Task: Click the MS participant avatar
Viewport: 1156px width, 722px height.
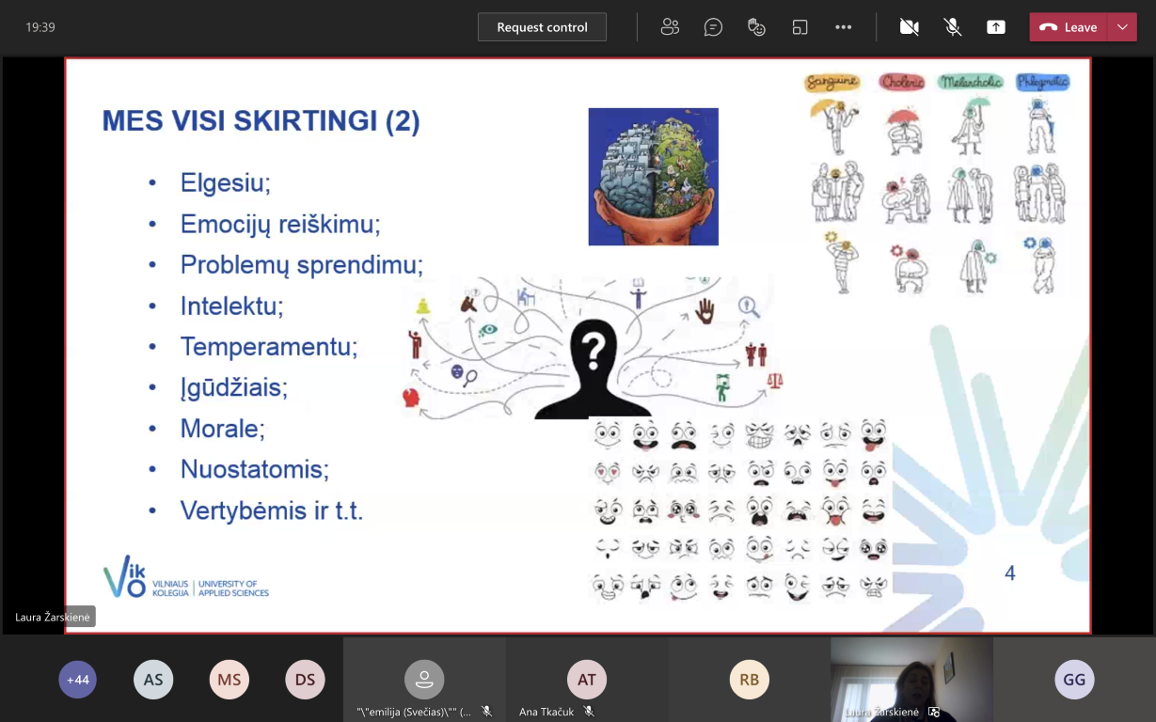Action: click(230, 680)
